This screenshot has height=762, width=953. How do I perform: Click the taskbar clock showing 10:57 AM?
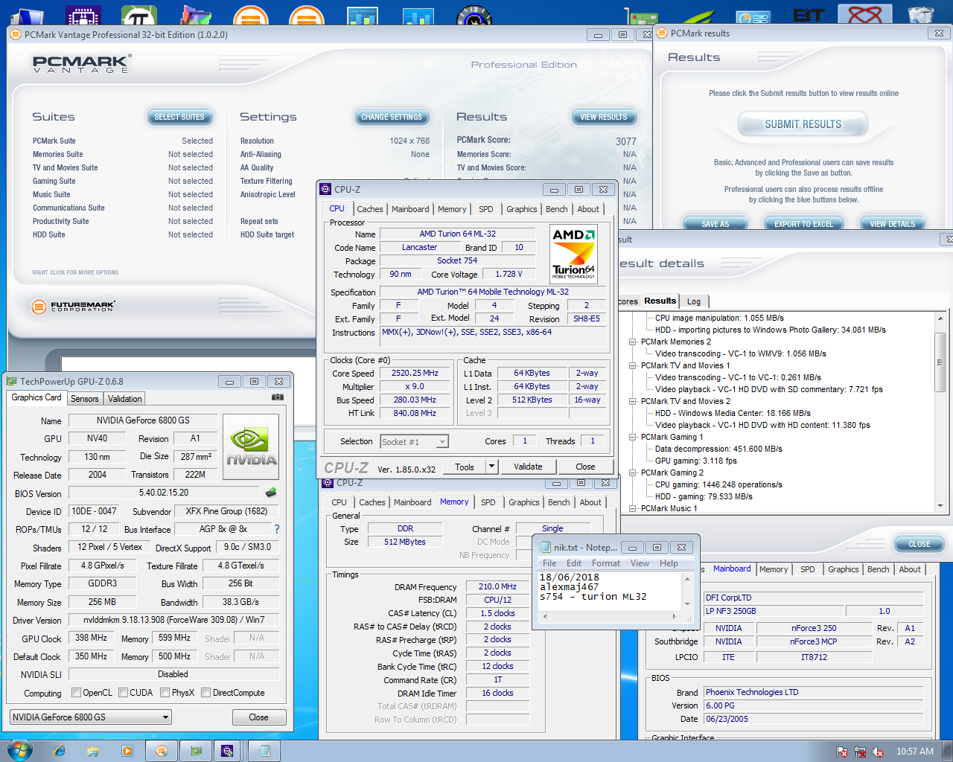(914, 752)
